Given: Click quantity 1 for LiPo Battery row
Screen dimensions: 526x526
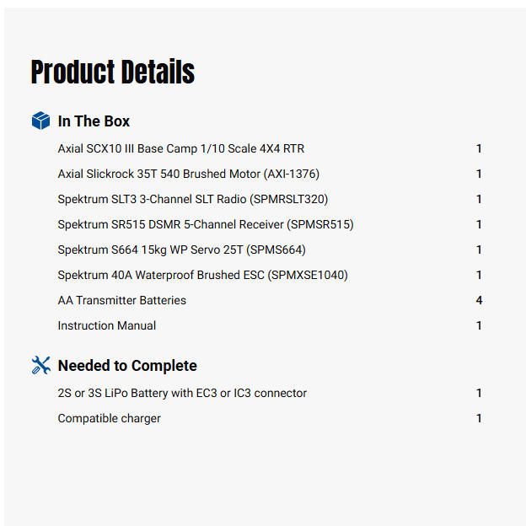Looking at the screenshot, I should [x=479, y=394].
